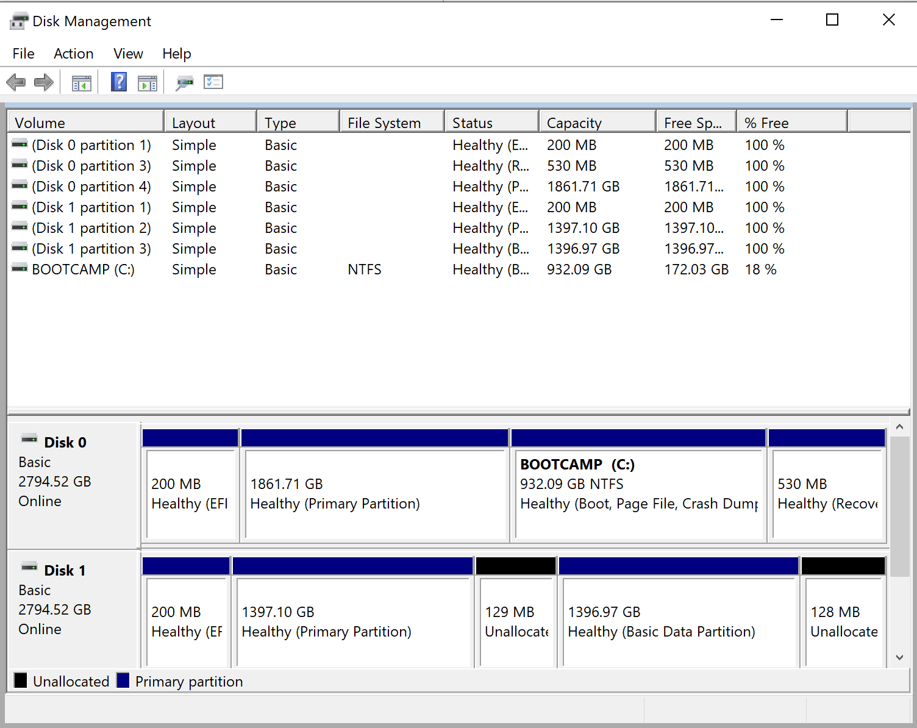Toggle the Show/Hide Action Pane icon

click(148, 82)
